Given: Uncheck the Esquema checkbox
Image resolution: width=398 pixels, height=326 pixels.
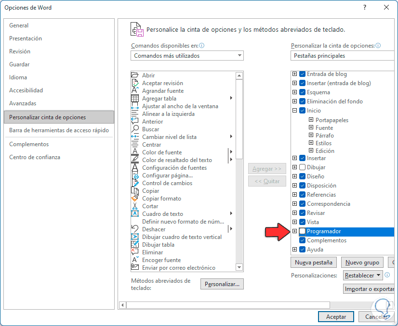Looking at the screenshot, I should 302,92.
